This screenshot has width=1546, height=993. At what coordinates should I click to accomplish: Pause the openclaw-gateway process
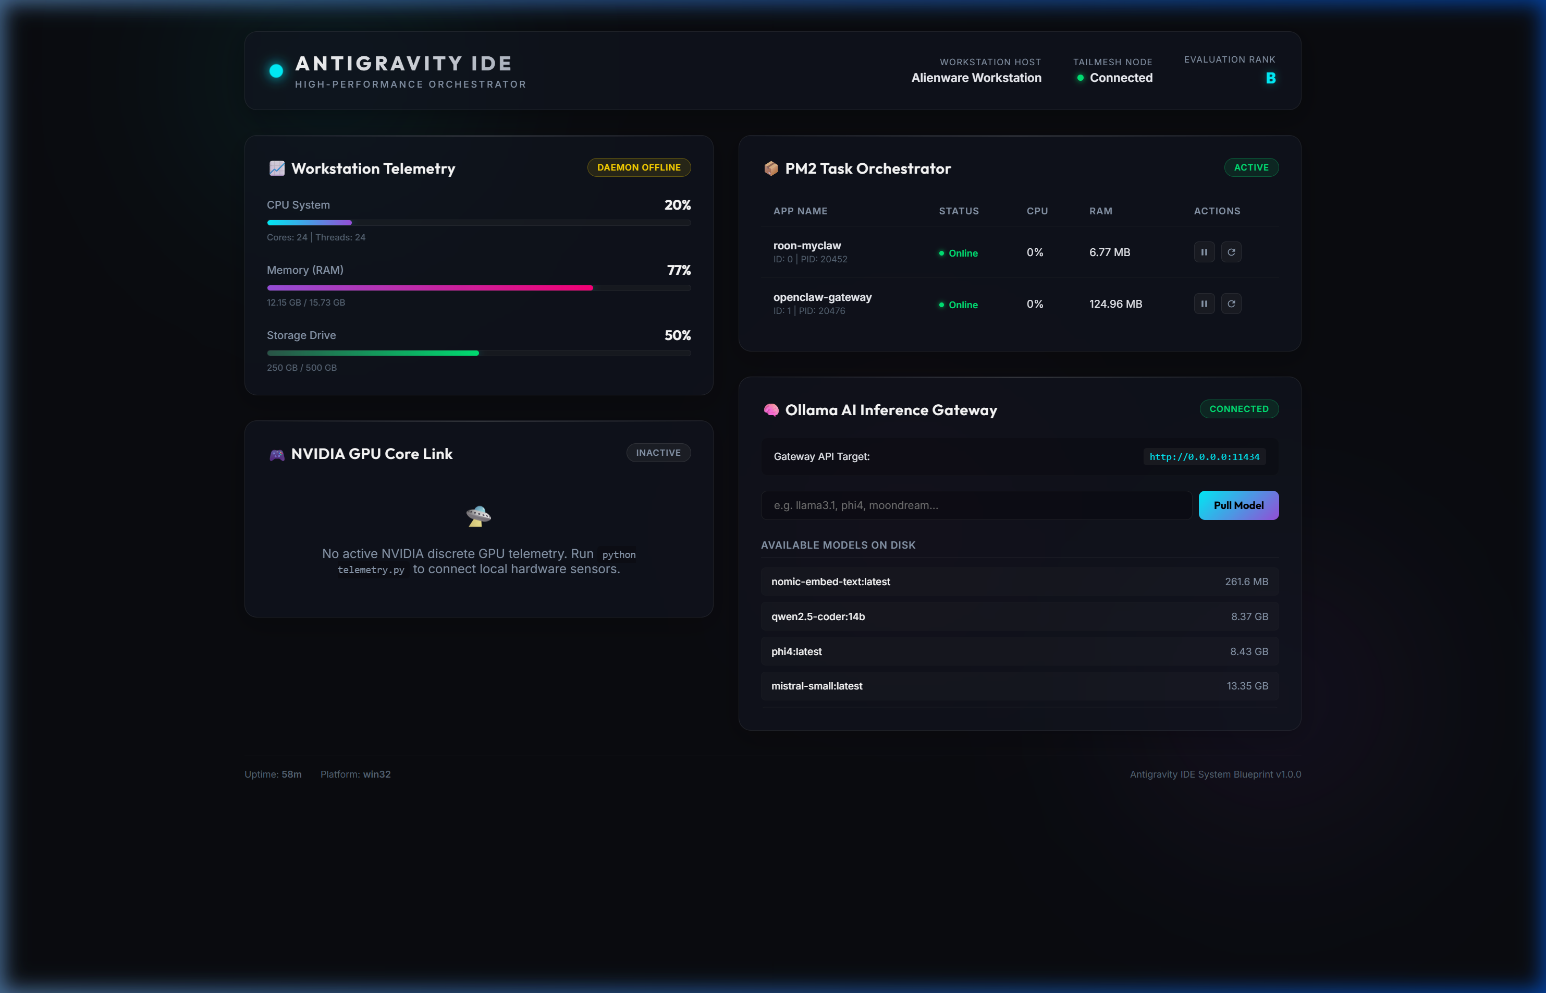click(x=1204, y=304)
